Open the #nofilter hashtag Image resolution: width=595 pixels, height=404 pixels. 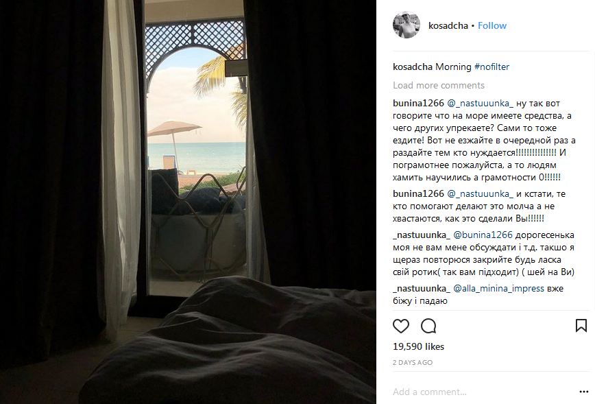point(491,67)
